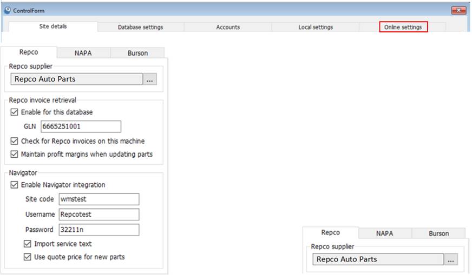This screenshot has width=472, height=275.
Task: Toggle Maintain profit margins when updating parts
Action: [x=14, y=155]
